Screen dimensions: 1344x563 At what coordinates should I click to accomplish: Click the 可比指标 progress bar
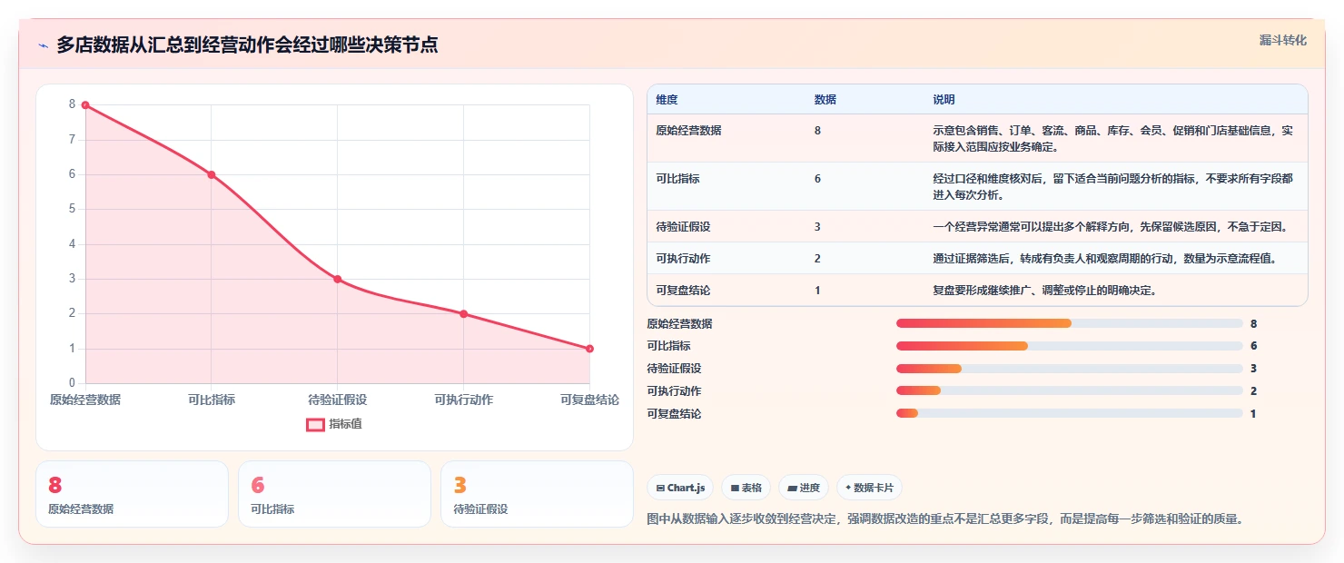click(x=1069, y=346)
